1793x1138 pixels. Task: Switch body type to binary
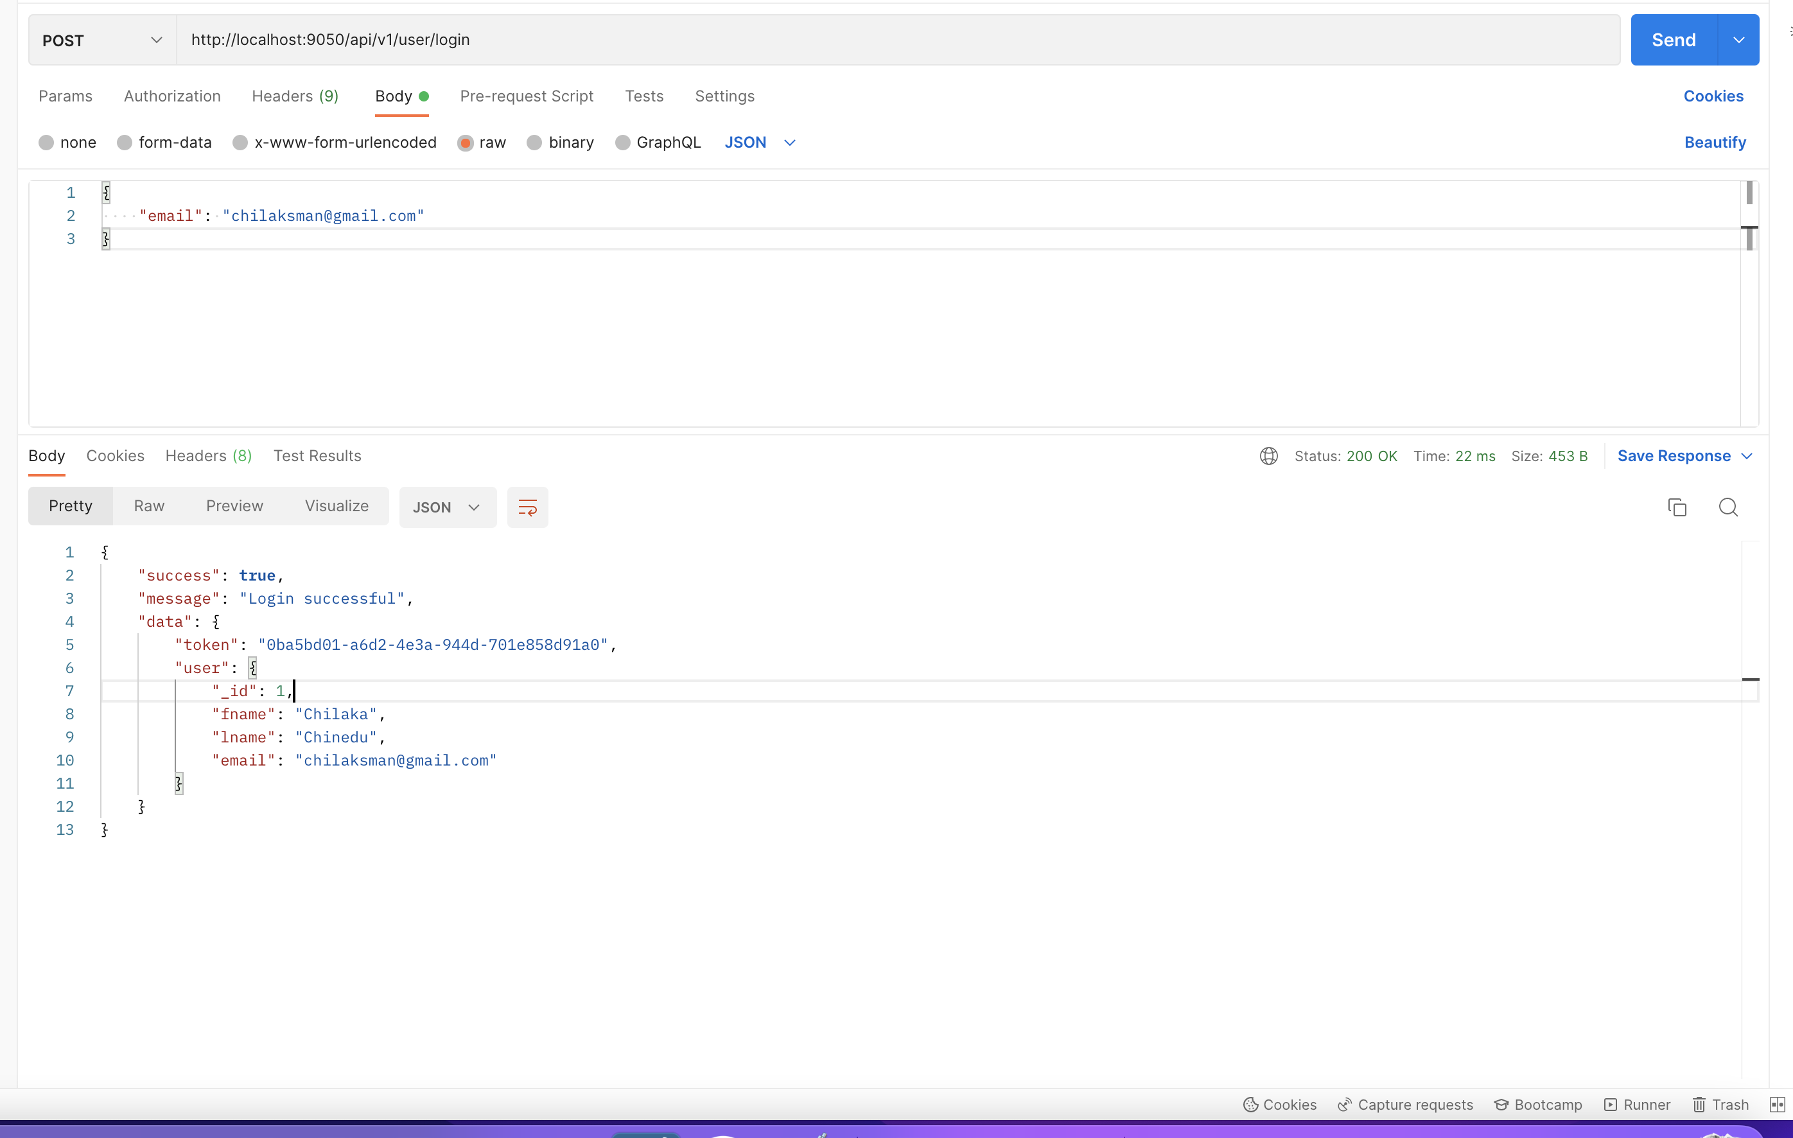(x=560, y=143)
